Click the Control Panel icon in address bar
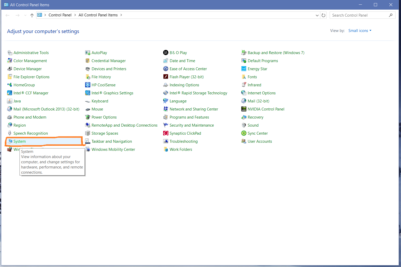401x267 pixels. [40, 15]
